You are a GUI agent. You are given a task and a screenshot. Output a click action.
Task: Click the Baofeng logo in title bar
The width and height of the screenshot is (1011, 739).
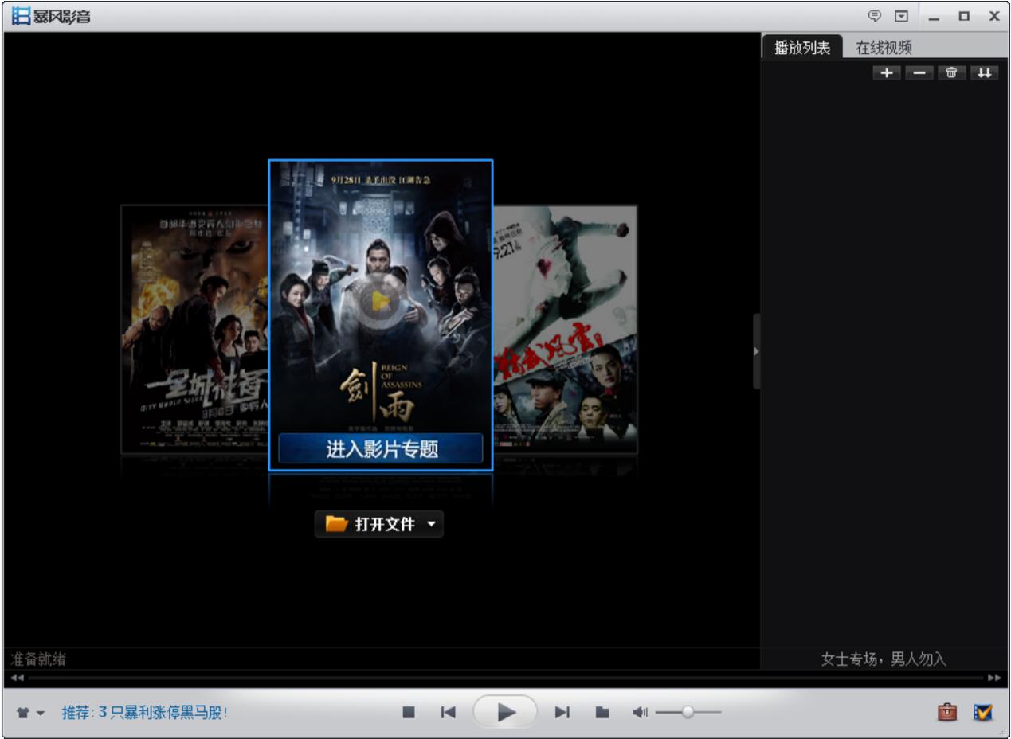pyautogui.click(x=50, y=16)
